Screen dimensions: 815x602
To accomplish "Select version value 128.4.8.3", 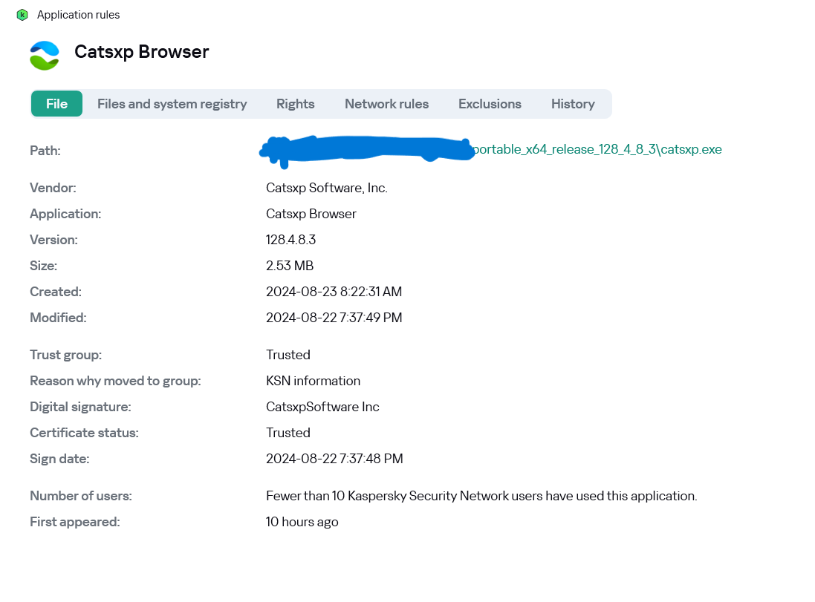I will (290, 240).
